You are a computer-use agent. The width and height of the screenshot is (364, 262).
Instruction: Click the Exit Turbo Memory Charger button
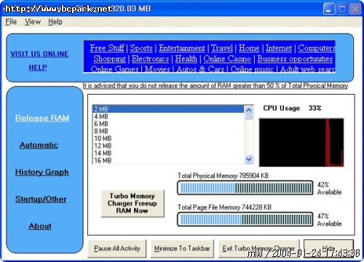point(258,249)
